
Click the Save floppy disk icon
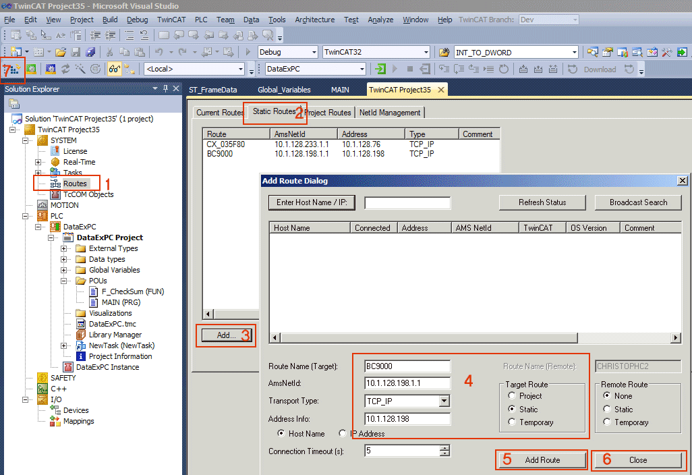(x=76, y=52)
